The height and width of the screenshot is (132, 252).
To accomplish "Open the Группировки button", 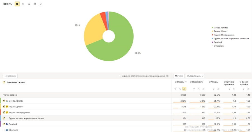I will pyautogui.click(x=10, y=76).
